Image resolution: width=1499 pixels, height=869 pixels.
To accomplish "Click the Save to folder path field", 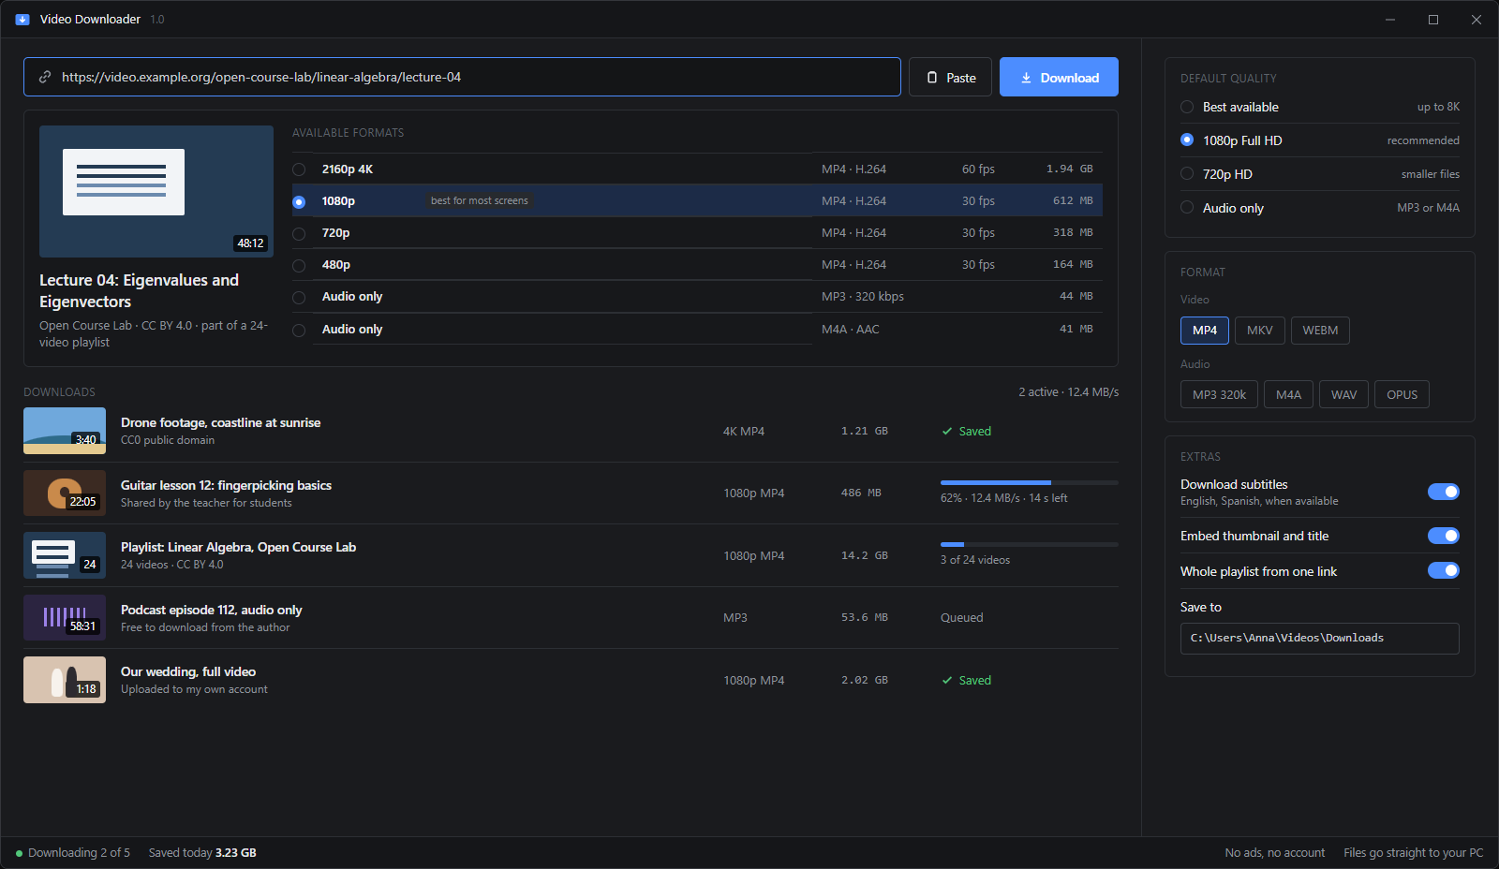I will [1320, 639].
